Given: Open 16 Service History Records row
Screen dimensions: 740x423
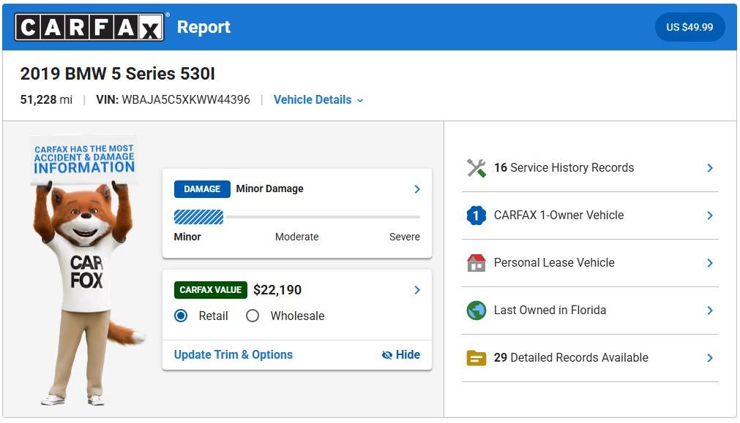Looking at the screenshot, I should (590, 168).
